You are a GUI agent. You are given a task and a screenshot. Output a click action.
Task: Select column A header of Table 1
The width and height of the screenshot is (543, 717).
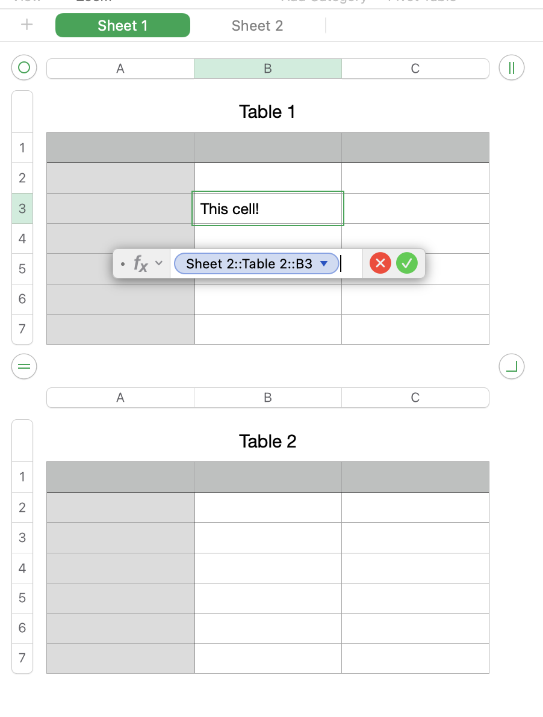(120, 69)
